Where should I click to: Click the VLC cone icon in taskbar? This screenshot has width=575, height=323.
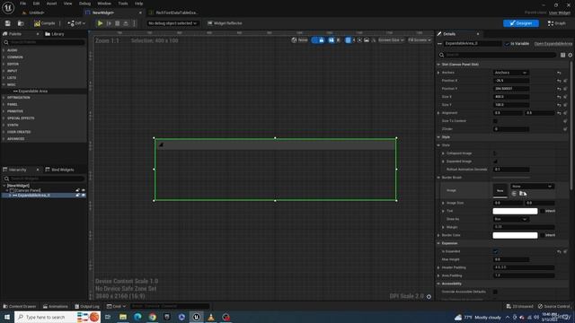211,317
